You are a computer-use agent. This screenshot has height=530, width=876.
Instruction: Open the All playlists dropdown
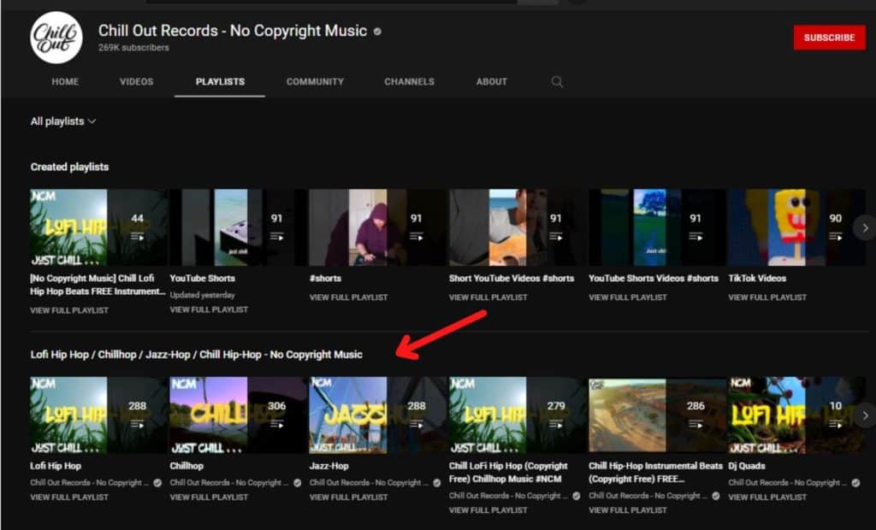(63, 121)
